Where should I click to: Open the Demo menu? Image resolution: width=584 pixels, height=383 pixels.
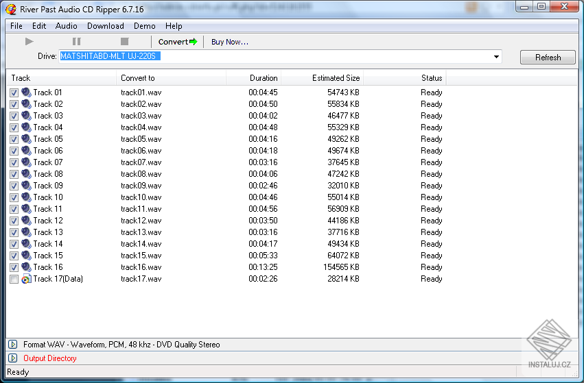145,26
